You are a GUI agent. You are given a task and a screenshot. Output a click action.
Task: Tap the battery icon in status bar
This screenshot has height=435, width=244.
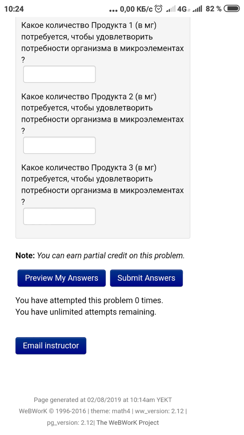[x=232, y=9]
